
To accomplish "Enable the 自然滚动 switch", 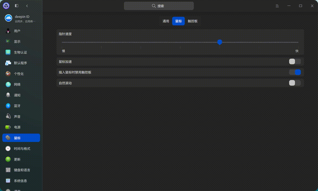I will pyautogui.click(x=295, y=83).
